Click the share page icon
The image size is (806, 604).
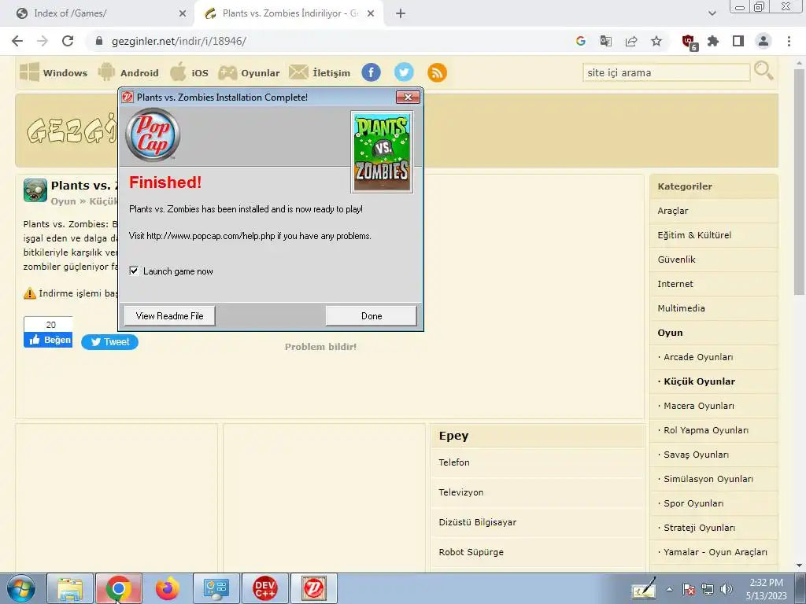(x=631, y=41)
